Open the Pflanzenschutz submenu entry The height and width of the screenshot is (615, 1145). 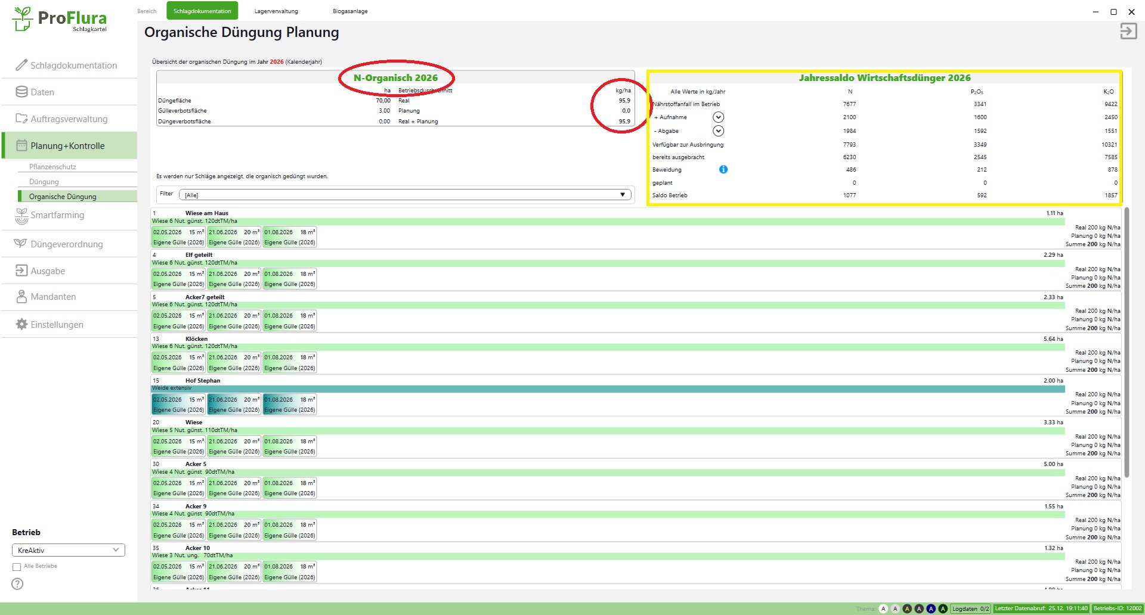(x=52, y=167)
